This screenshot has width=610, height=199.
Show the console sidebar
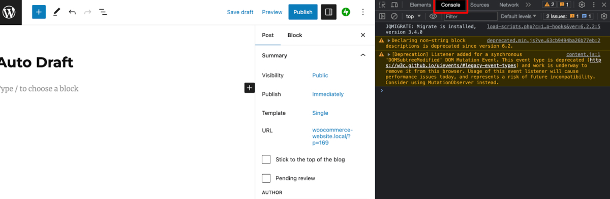[382, 16]
